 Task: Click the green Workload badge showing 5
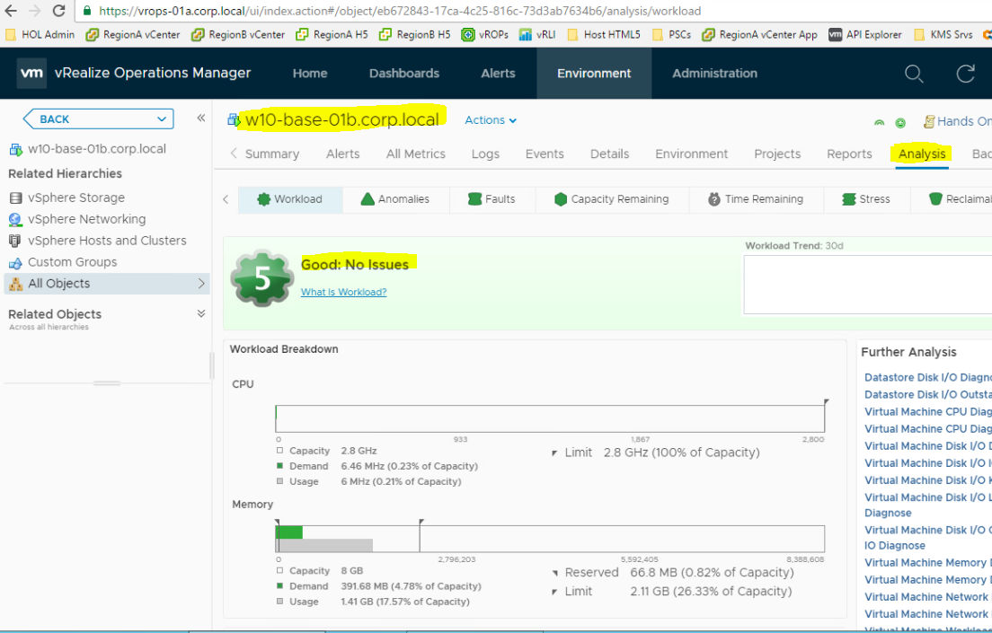coord(261,278)
